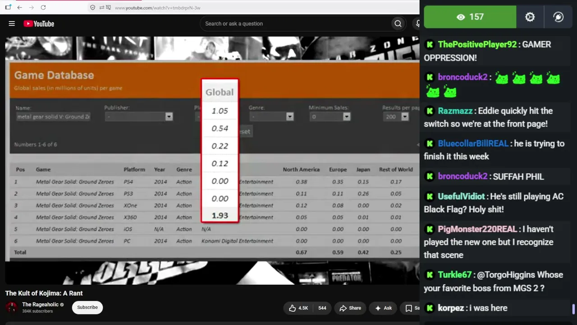Open UsefulVidiot username in chat
Viewport: 577px width, 325px height.
[x=461, y=196]
